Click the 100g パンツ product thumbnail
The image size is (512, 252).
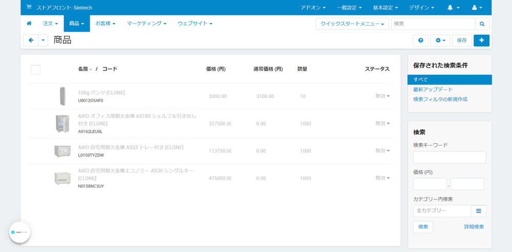click(x=62, y=96)
